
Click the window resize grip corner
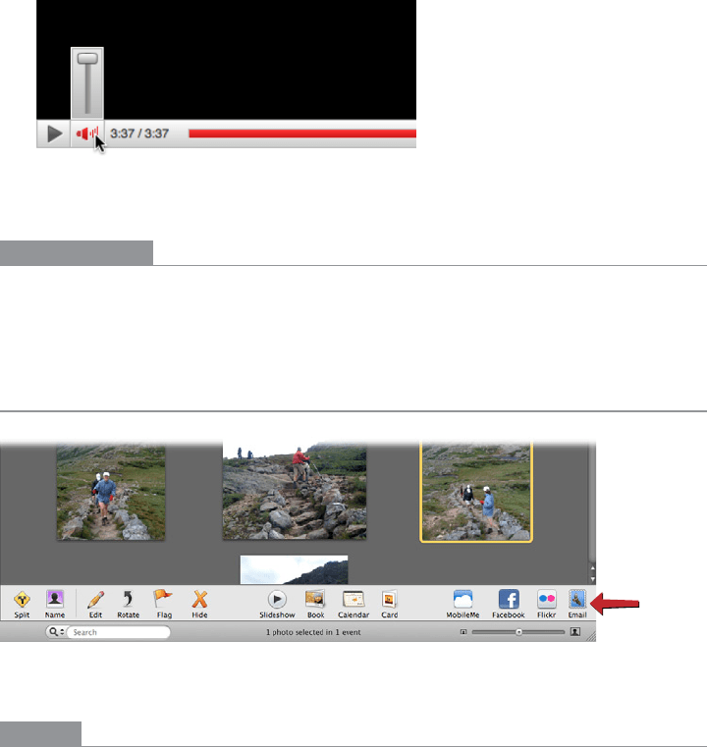point(591,636)
